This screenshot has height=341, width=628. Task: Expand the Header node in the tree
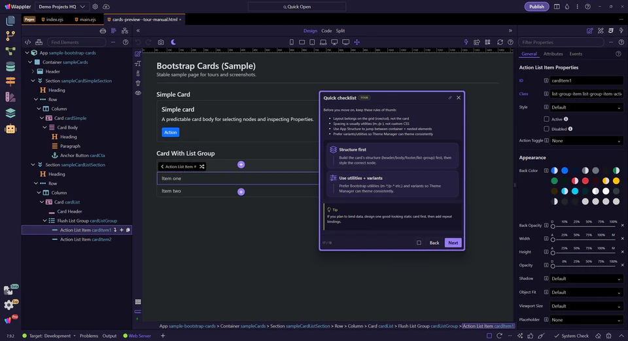(33, 71)
